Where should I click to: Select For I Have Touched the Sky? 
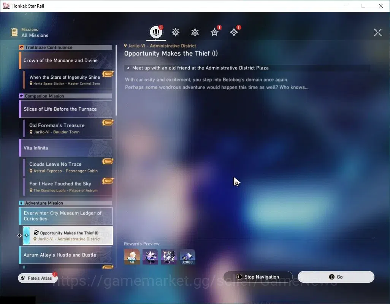pos(68,187)
